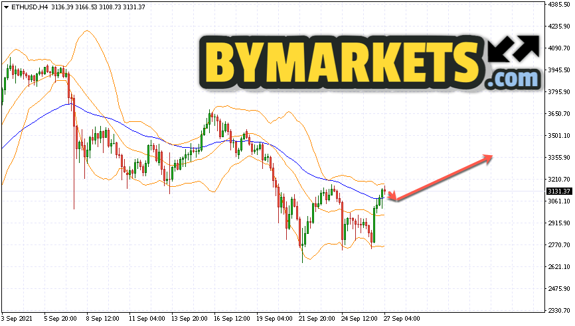Select the 13 Sep 20:00 time label

[x=189, y=319]
